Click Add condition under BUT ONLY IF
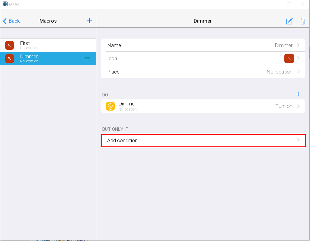Screen dimensions: 310x241 (203, 140)
